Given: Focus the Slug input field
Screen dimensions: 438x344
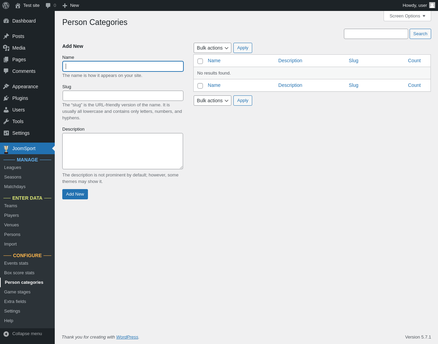Looking at the screenshot, I should (123, 96).
